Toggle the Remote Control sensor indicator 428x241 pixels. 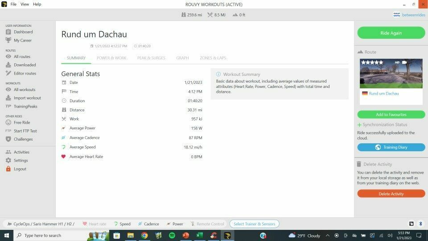click(207, 224)
